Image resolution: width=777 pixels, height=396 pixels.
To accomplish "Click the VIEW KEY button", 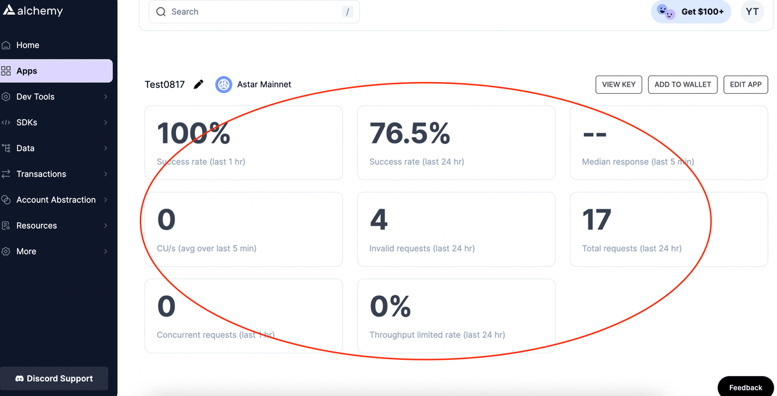I will click(619, 85).
